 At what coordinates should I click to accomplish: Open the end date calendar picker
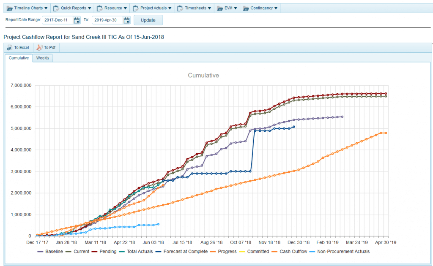click(126, 20)
